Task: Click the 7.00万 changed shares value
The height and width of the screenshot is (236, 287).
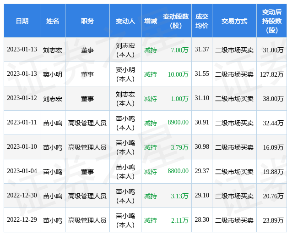Action: 179,50
